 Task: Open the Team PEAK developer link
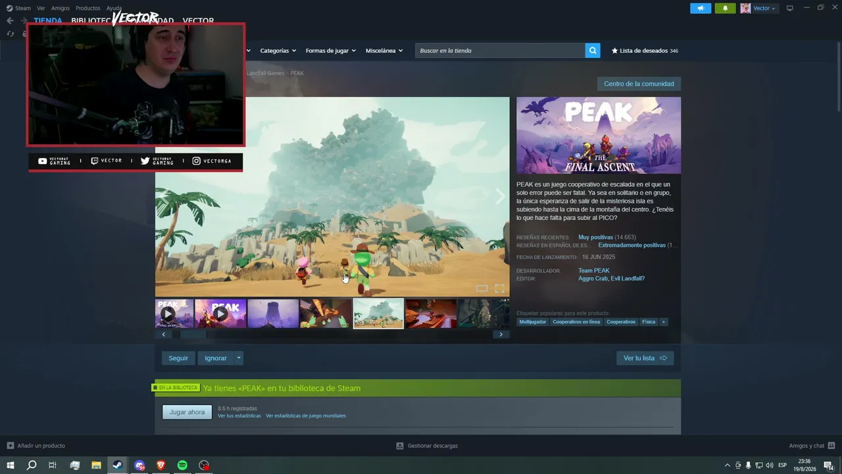point(594,271)
